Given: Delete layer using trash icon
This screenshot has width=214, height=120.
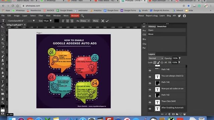Looking at the screenshot, I should pyautogui.click(x=184, y=114).
